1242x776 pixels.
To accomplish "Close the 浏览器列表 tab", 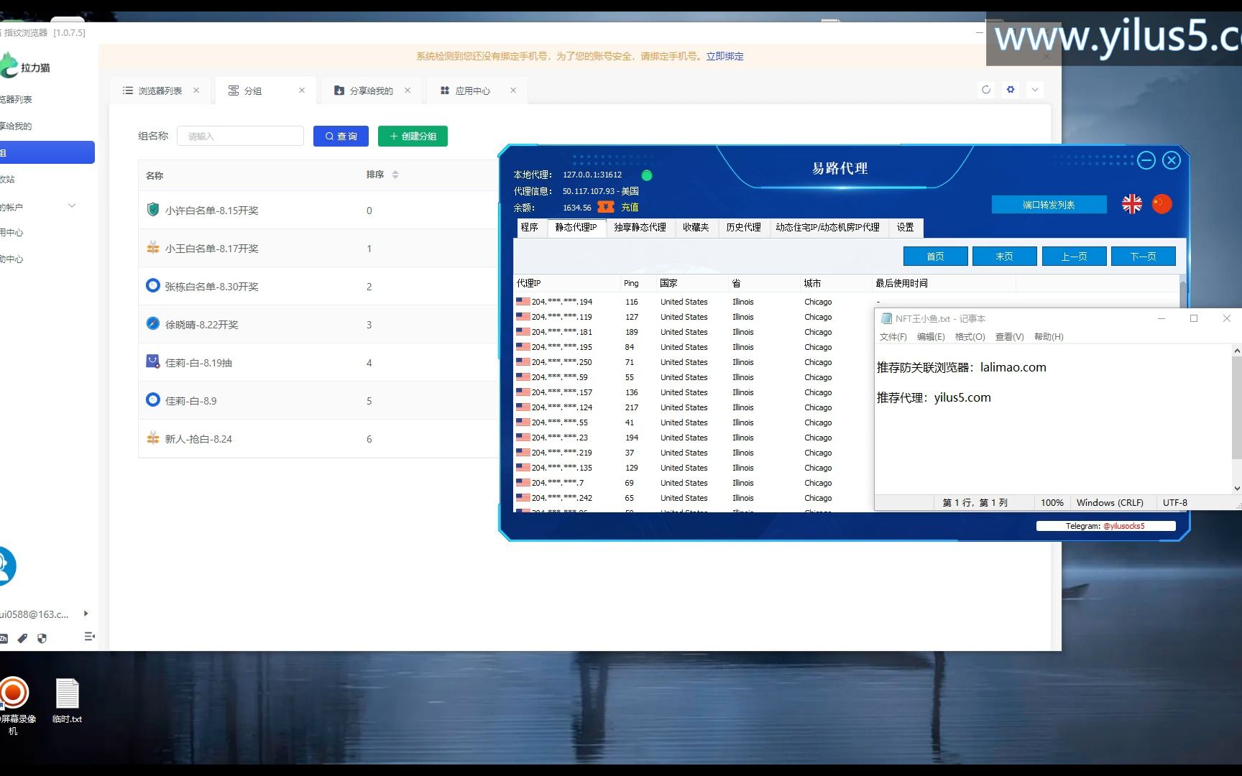I will (x=196, y=91).
